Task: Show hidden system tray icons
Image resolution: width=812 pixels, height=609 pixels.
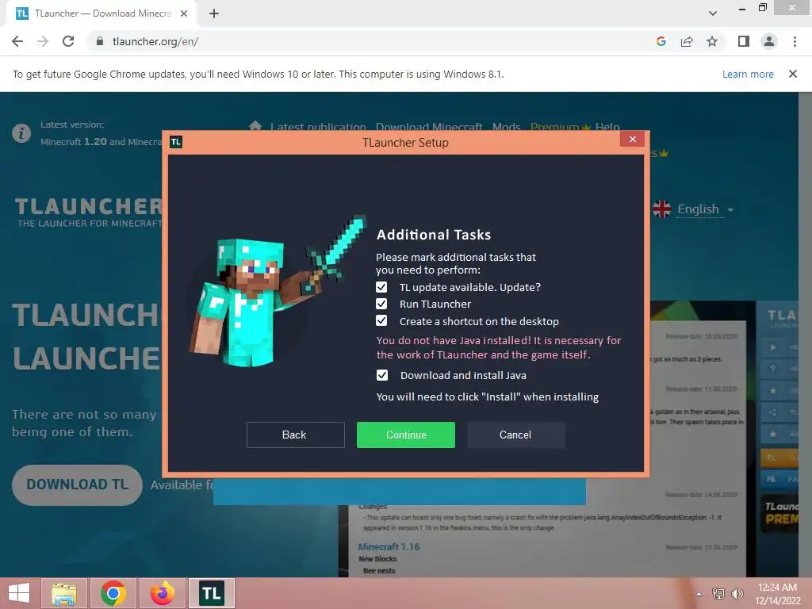Action: click(x=699, y=594)
